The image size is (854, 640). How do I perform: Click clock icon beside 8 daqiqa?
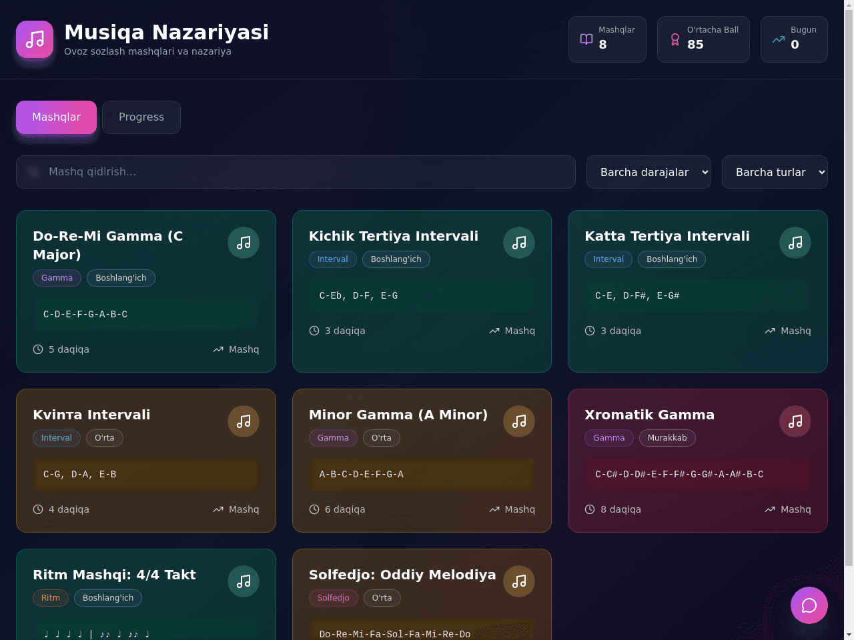click(x=590, y=509)
